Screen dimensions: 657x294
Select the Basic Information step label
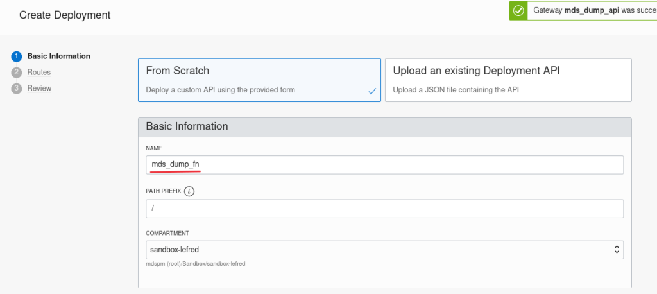pyautogui.click(x=58, y=56)
